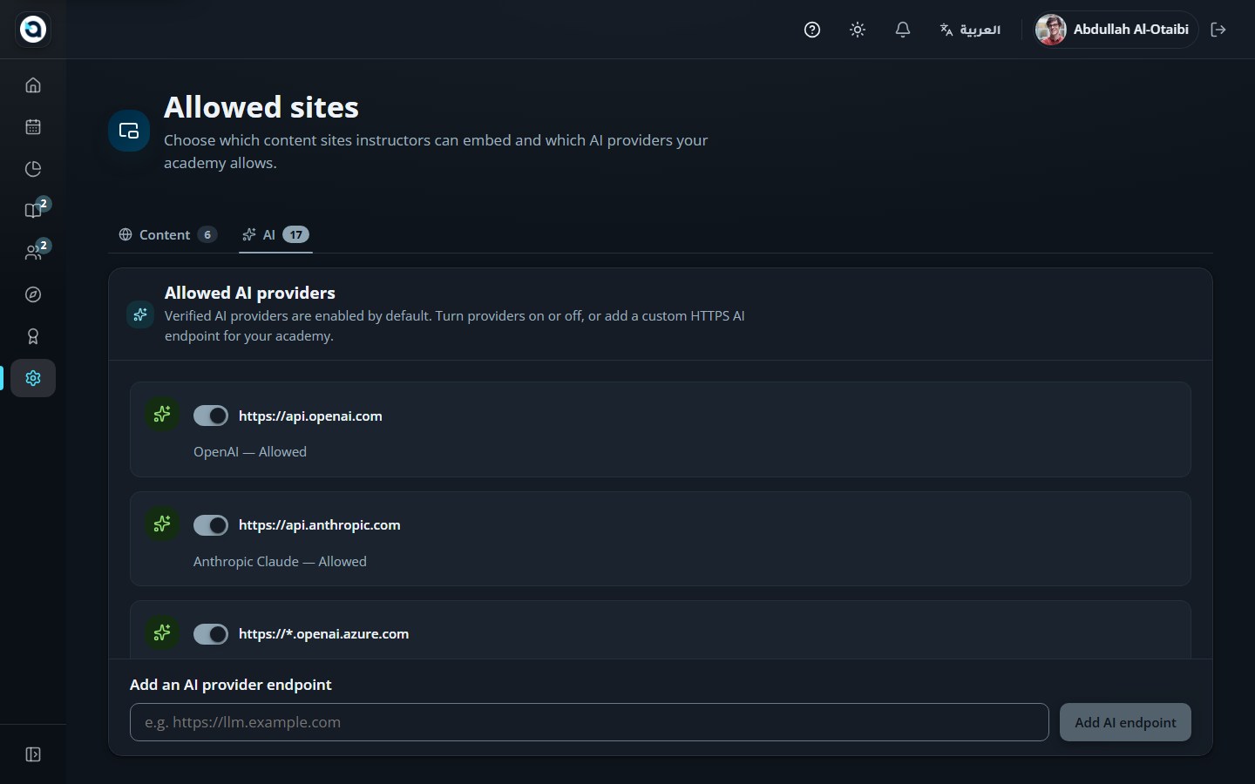
Task: Click 'Anthropic Claude — Allowed' status text
Action: [x=280, y=562]
